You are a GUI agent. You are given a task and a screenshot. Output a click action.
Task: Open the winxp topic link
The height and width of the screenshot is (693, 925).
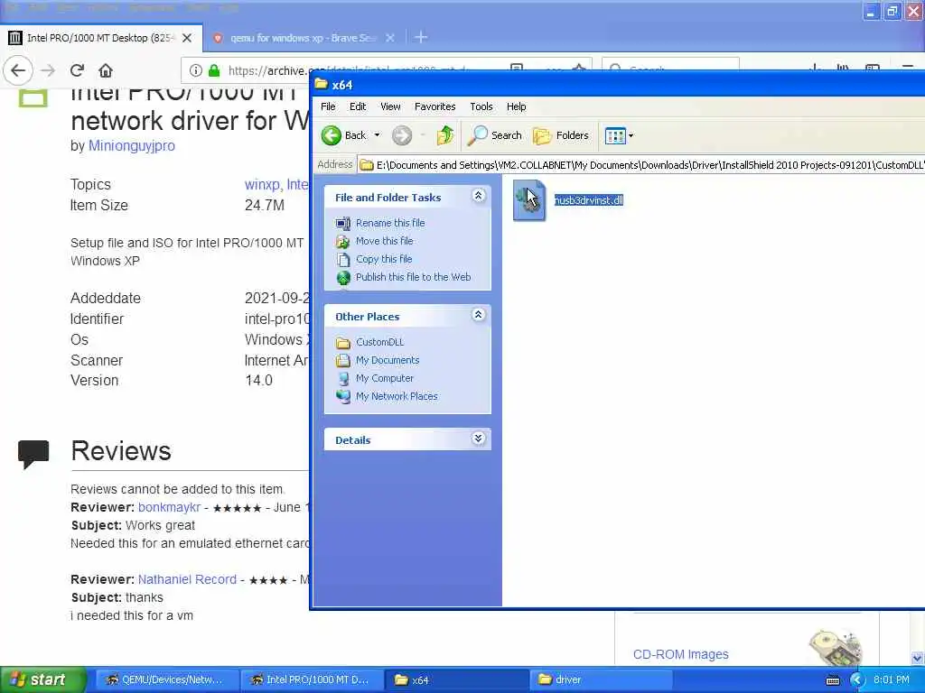[x=263, y=184]
